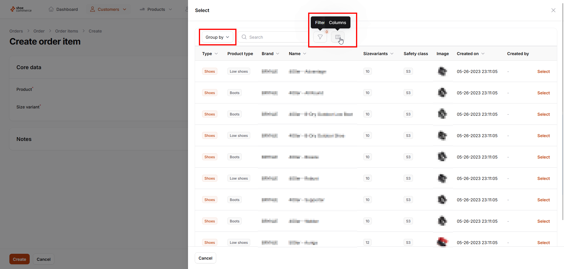The width and height of the screenshot is (564, 269).
Task: Open the Customers navigation menu
Action: click(x=108, y=9)
